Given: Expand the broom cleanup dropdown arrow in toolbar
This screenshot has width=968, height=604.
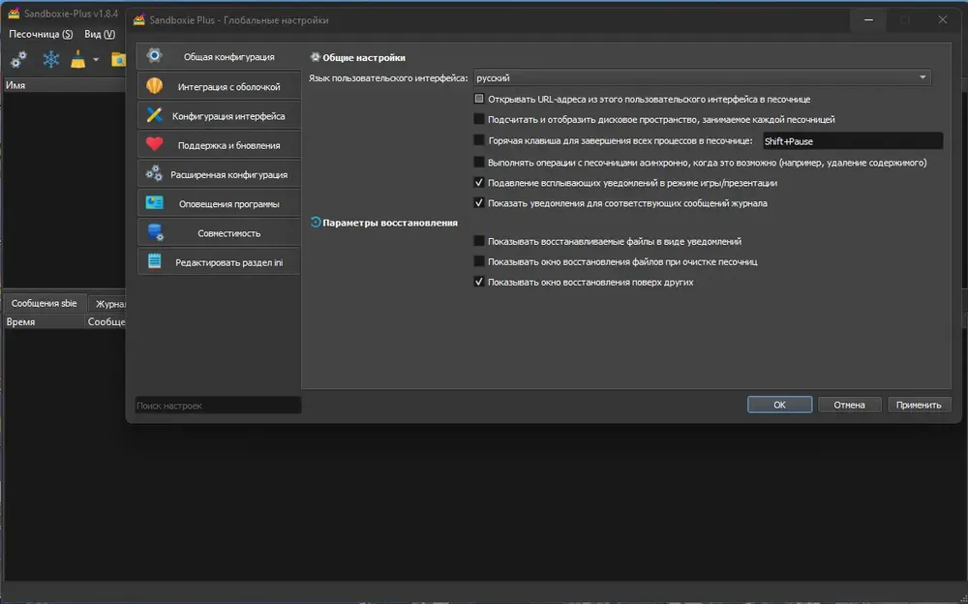Looking at the screenshot, I should tap(96, 60).
